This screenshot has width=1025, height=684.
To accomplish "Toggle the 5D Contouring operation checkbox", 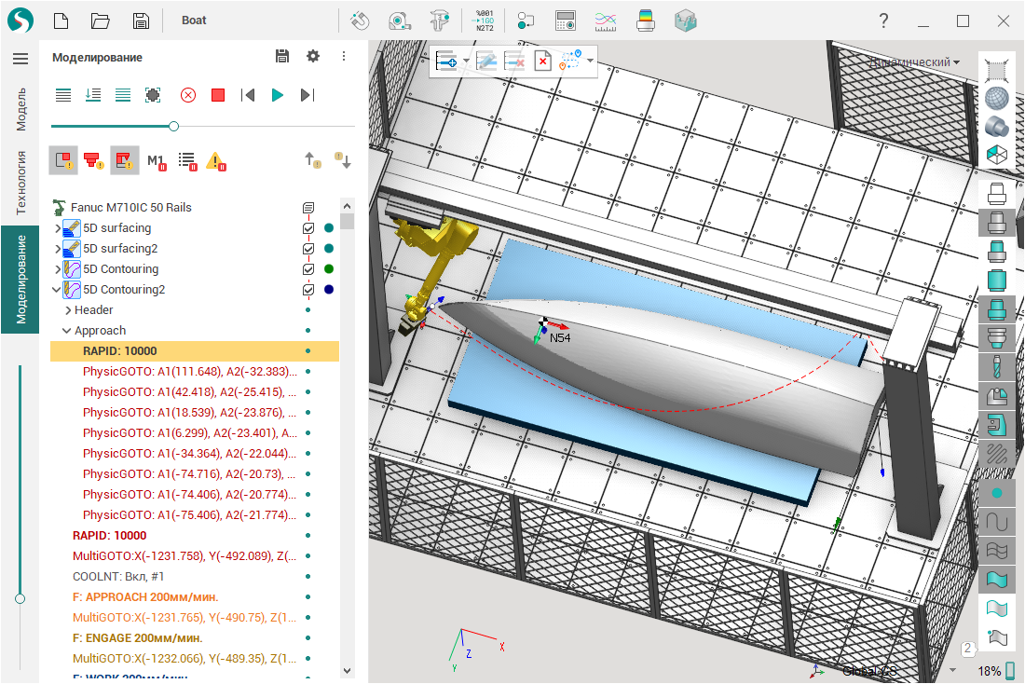I will point(308,269).
